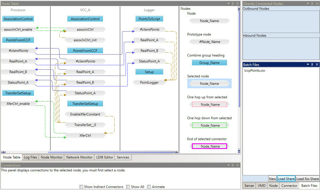Pin the Connections panel

(233, 165)
